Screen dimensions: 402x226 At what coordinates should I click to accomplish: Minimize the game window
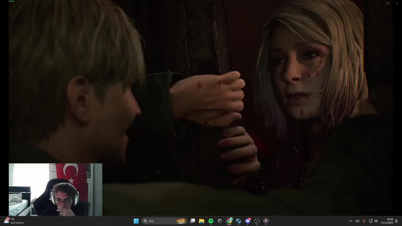tap(378, 3)
